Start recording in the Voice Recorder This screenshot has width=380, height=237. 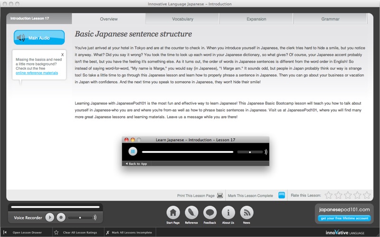[61, 218]
